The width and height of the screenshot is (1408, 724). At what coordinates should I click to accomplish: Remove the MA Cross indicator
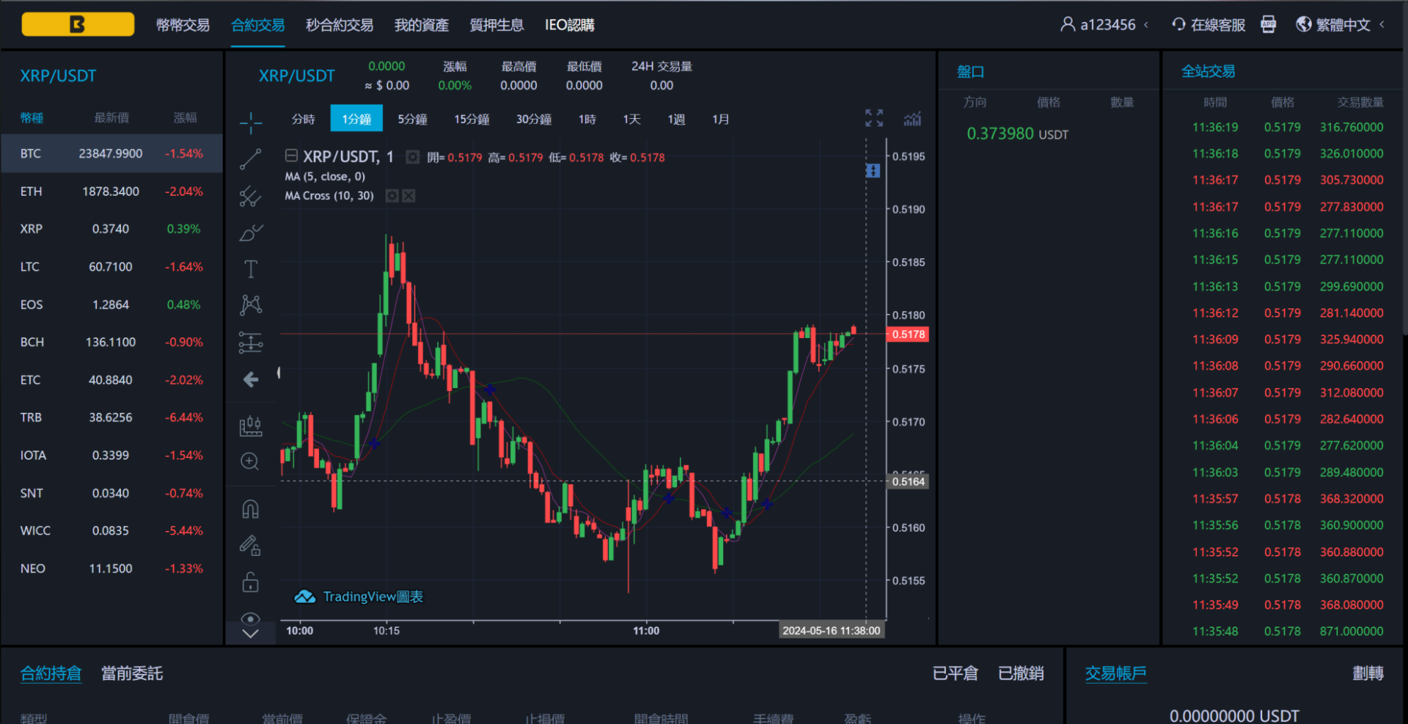[x=409, y=196]
